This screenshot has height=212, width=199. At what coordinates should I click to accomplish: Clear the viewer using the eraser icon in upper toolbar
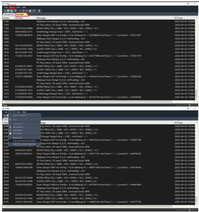[30, 11]
